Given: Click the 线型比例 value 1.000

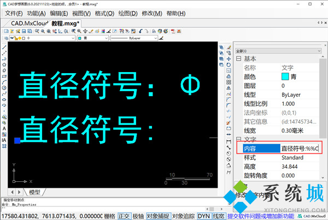Looking at the screenshot, I should tap(288, 104).
